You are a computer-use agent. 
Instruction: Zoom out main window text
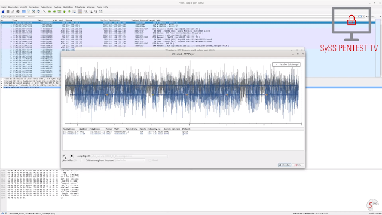click(x=91, y=11)
